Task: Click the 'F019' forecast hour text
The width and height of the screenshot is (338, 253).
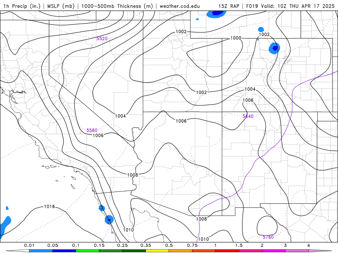Action: (x=252, y=6)
